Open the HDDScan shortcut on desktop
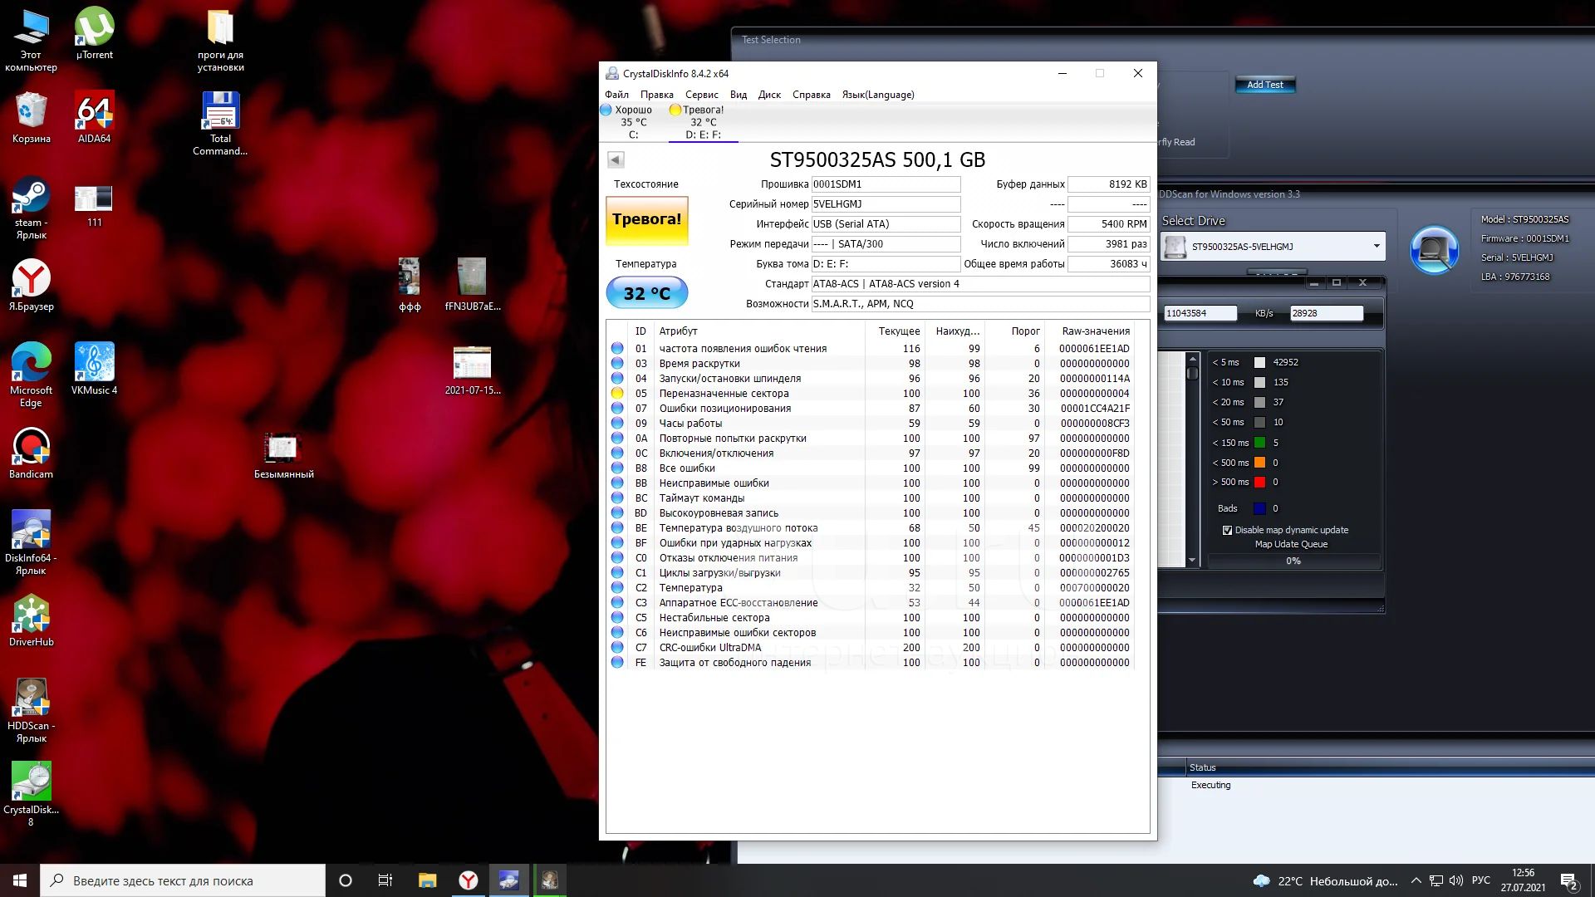Viewport: 1595px width, 897px height. 31,710
